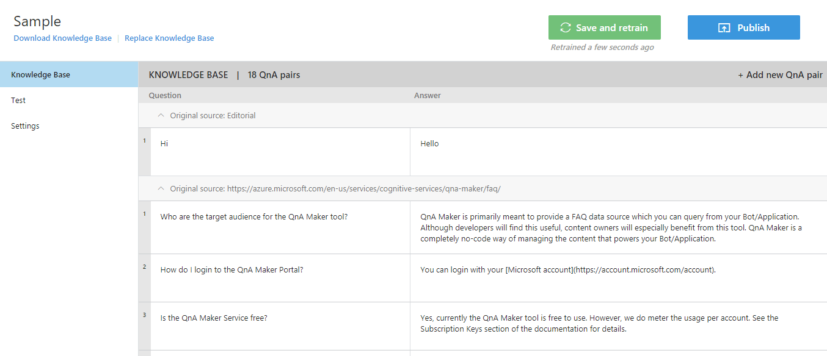Select 'Is the QnA Maker Service free?' question
This screenshot has height=356, width=827.
pyautogui.click(x=280, y=326)
